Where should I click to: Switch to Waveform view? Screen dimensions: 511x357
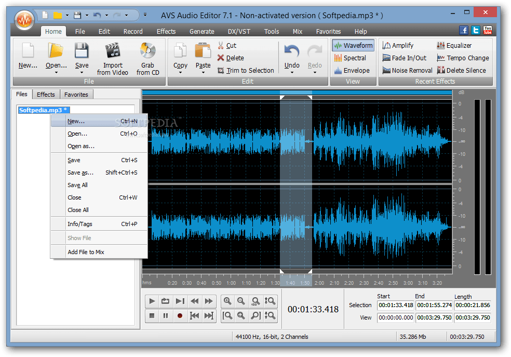353,46
